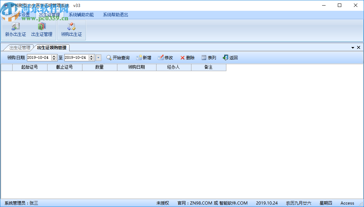The image size is (364, 207).
Task: Open the tab list chevron near the tab close button
Action: point(353,47)
